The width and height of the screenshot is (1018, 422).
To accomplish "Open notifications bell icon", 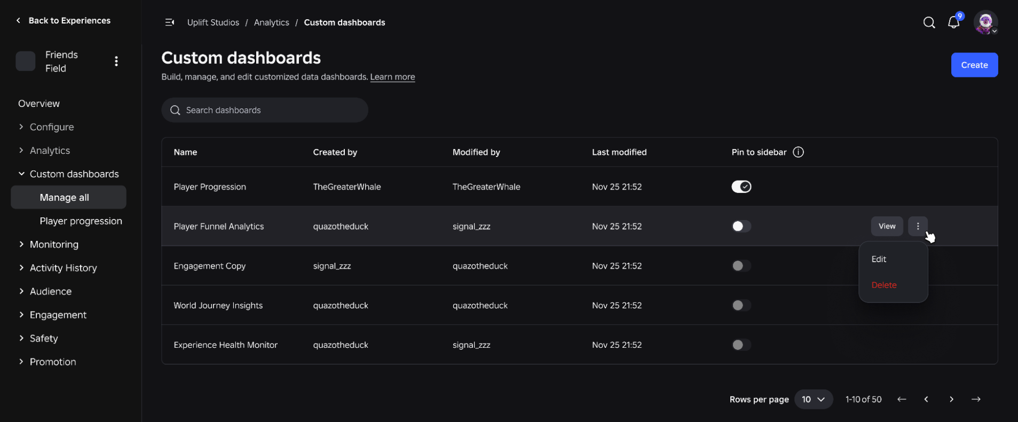I will 953,22.
